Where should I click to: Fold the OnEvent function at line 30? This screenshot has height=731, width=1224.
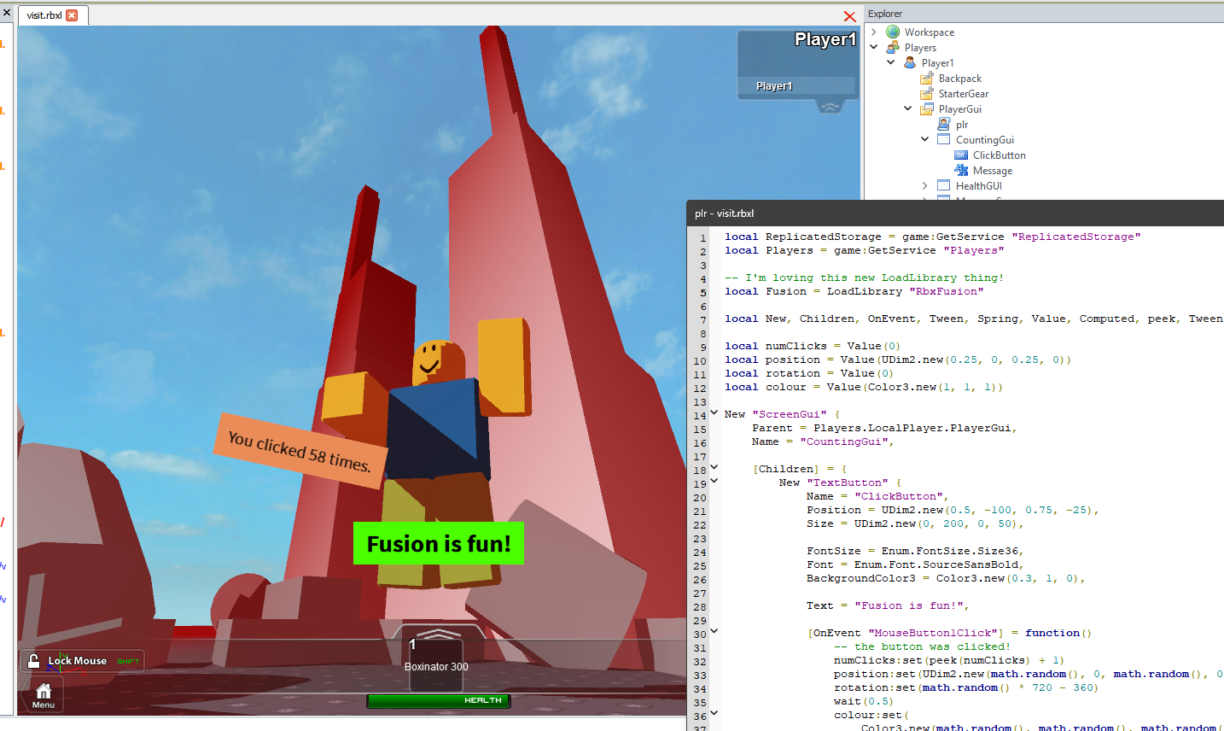point(714,632)
